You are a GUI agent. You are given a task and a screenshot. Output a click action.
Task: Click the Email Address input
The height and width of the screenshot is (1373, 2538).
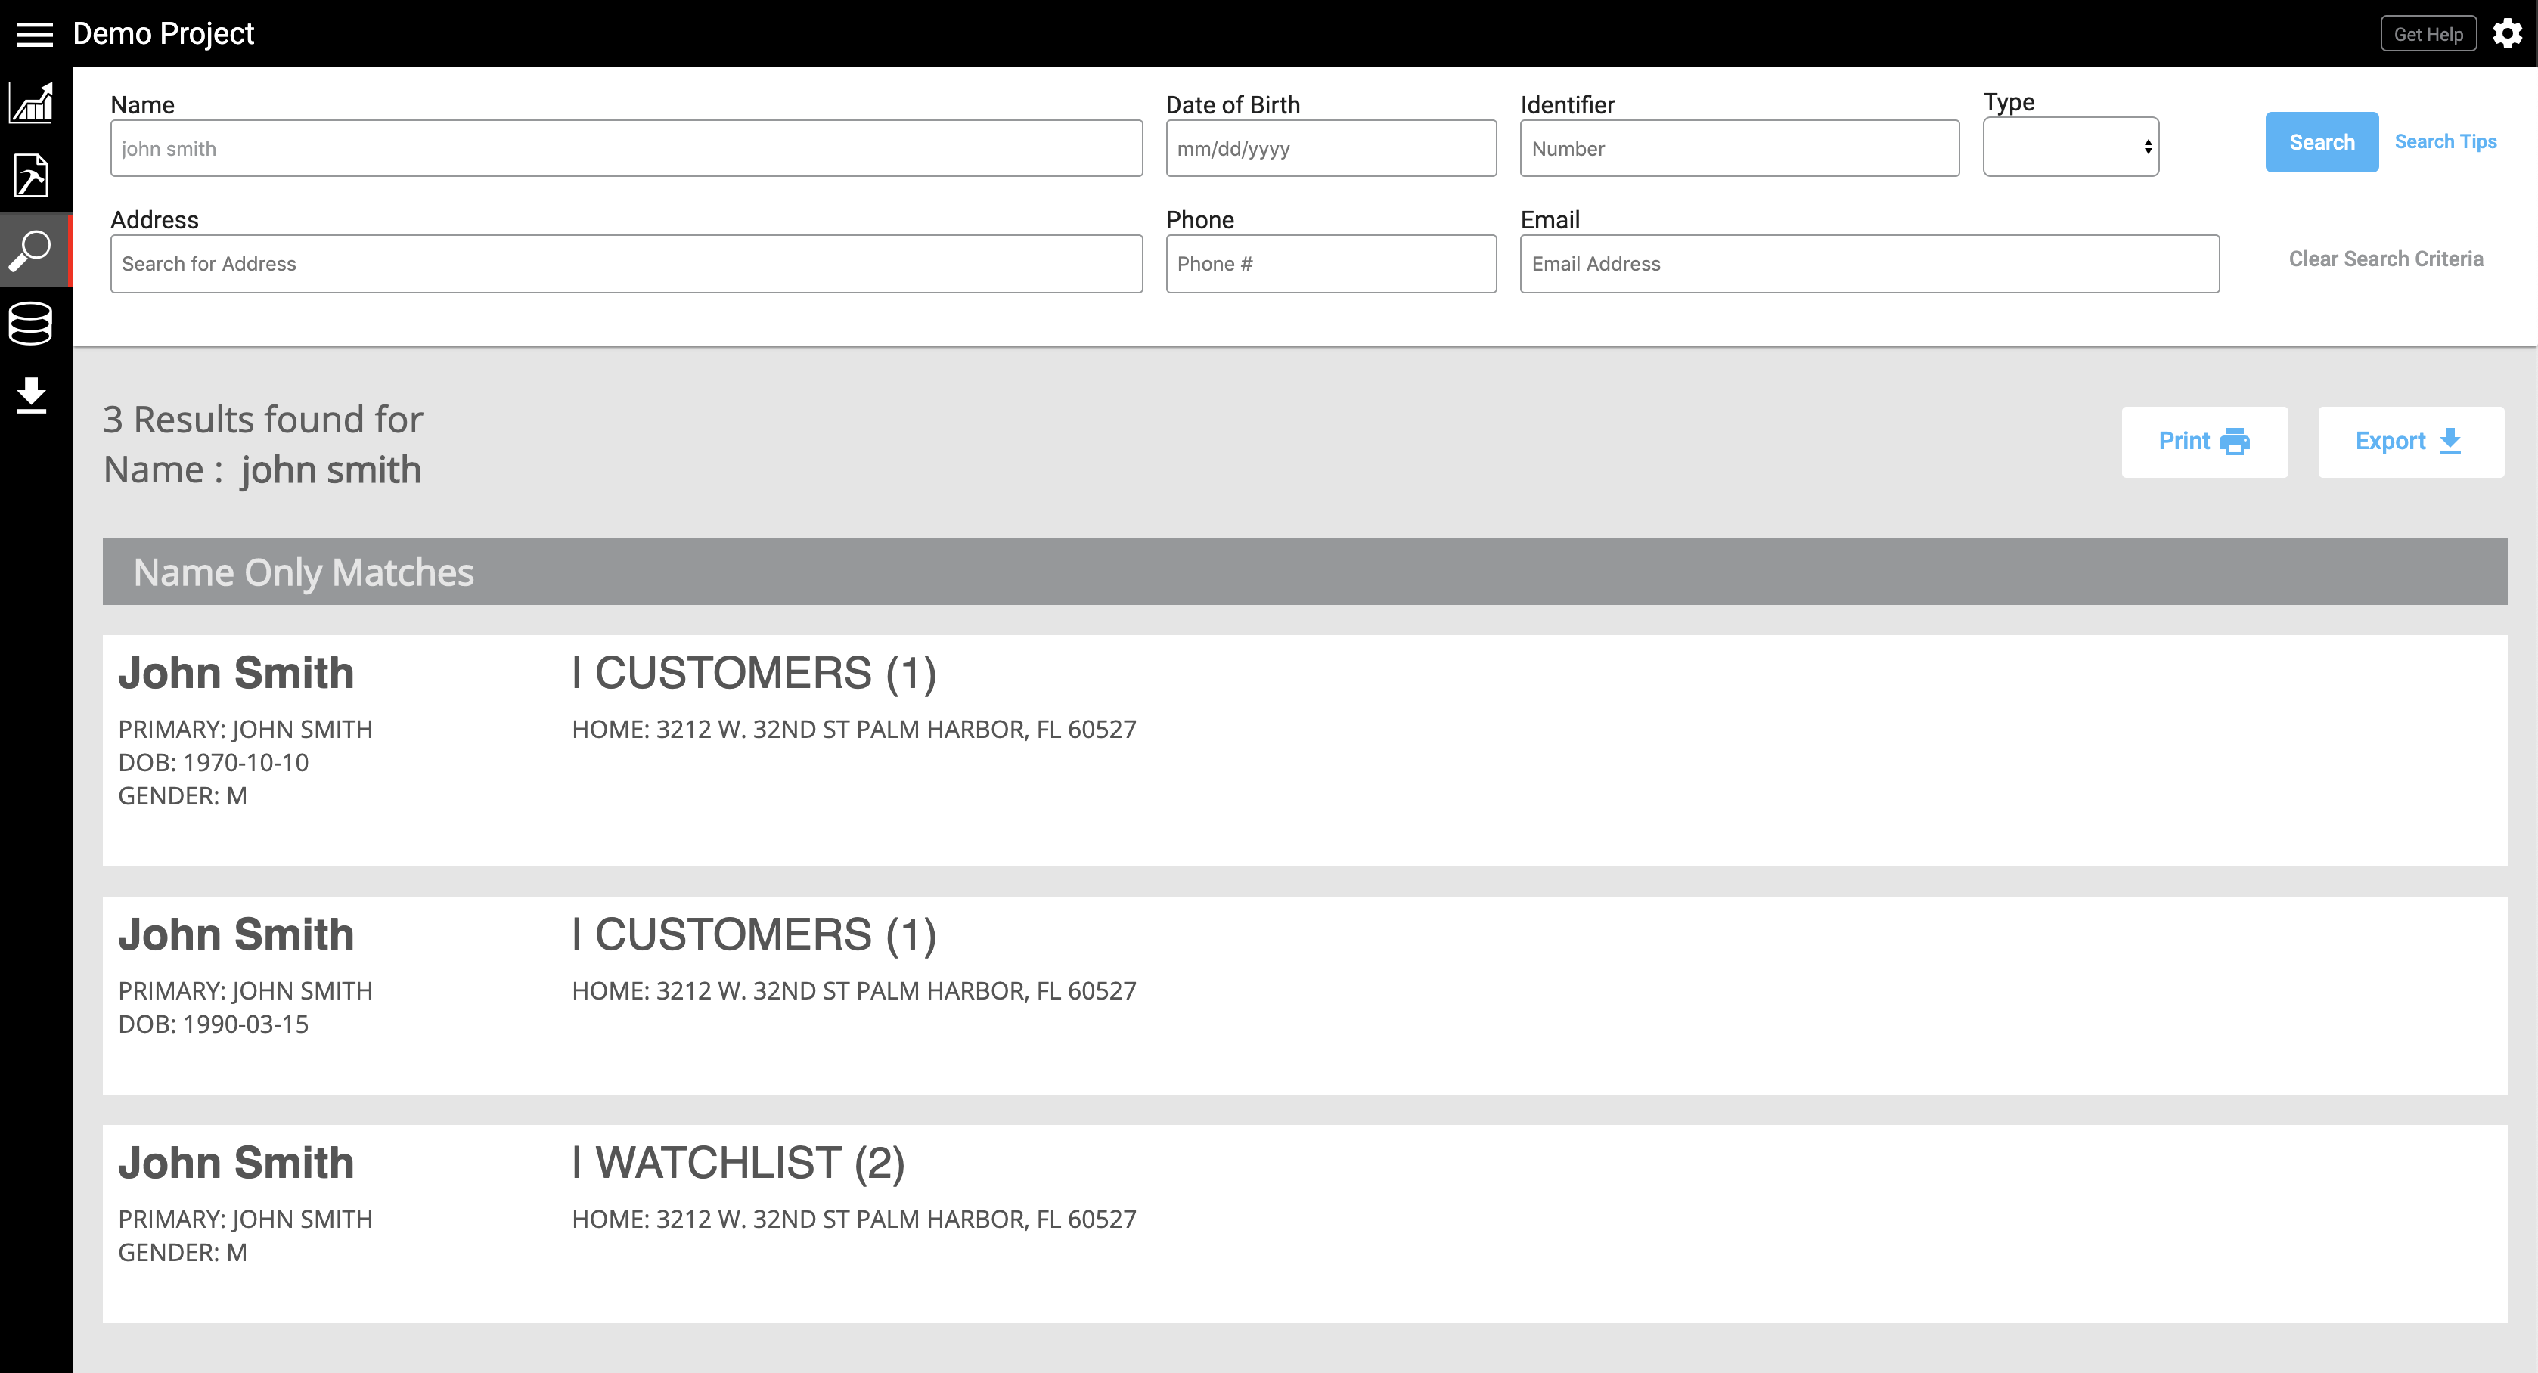click(1868, 264)
